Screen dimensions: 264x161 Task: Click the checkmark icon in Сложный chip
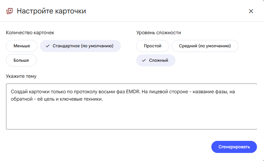point(144,60)
